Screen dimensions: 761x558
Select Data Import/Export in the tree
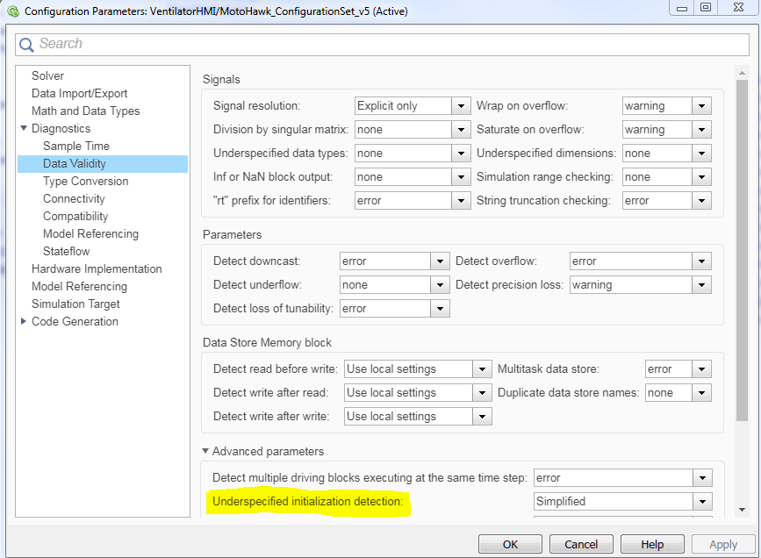(79, 93)
